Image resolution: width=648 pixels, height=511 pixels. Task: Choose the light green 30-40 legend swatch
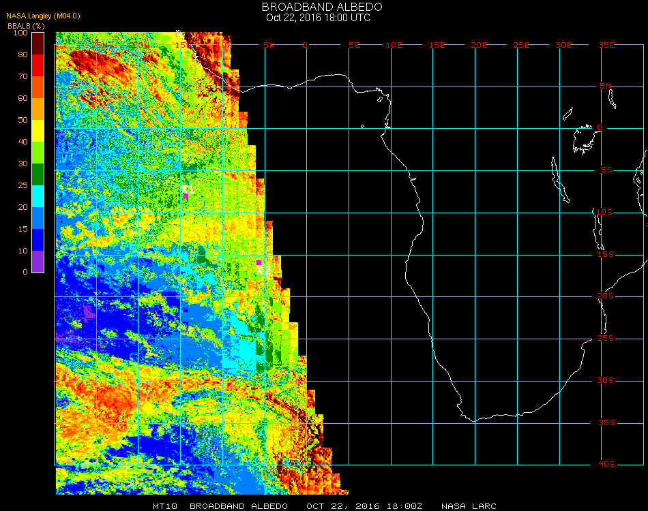38,153
